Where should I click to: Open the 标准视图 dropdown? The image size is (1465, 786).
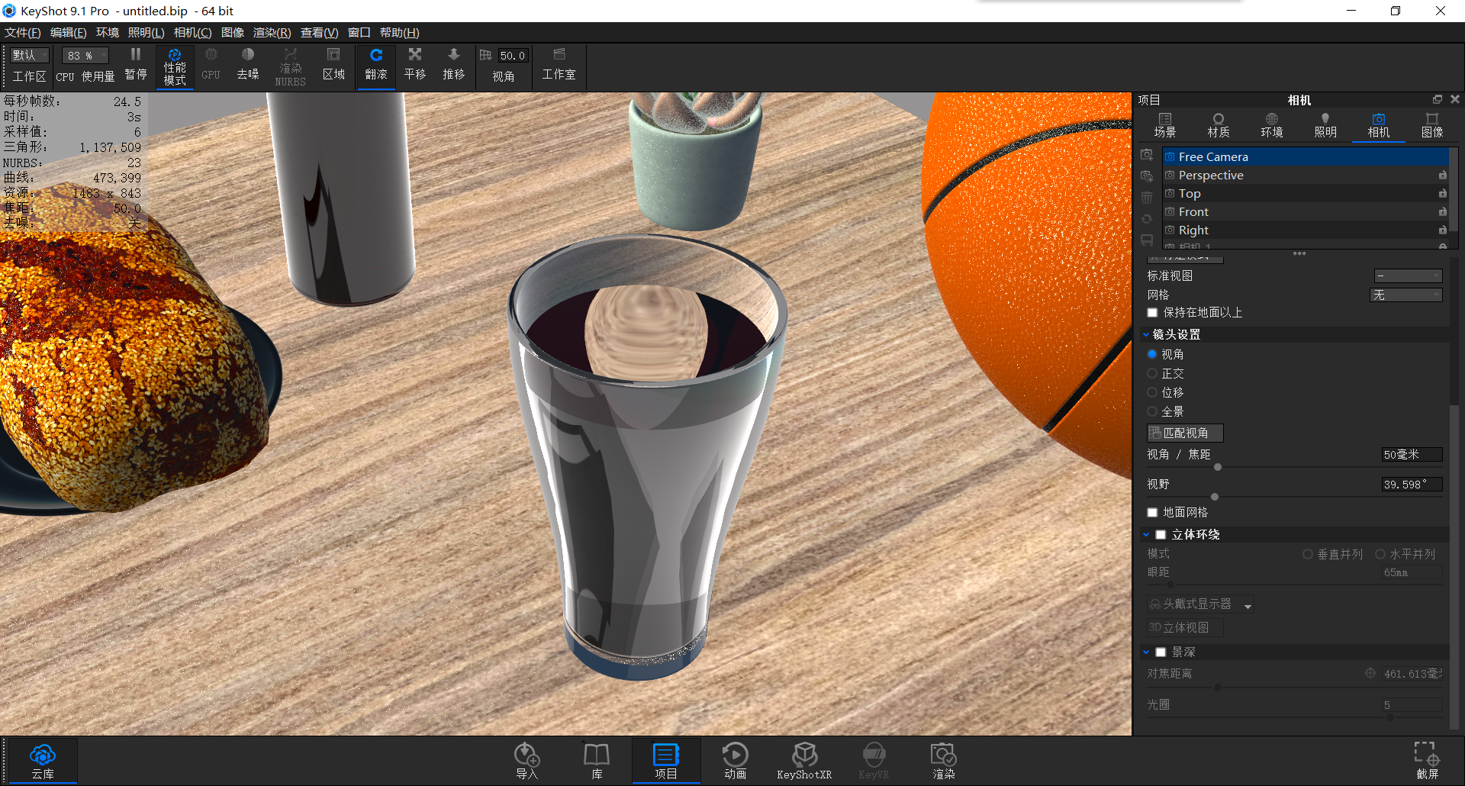click(1408, 275)
